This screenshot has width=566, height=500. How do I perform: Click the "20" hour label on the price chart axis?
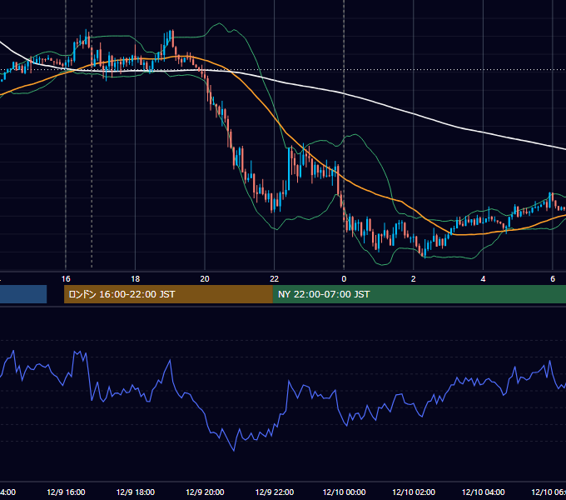pyautogui.click(x=205, y=279)
